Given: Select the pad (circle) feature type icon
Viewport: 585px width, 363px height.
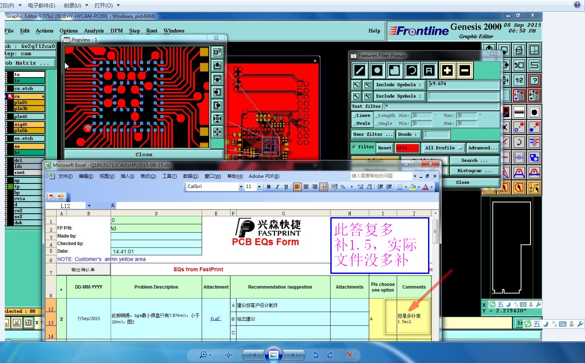Looking at the screenshot, I should (x=377, y=70).
